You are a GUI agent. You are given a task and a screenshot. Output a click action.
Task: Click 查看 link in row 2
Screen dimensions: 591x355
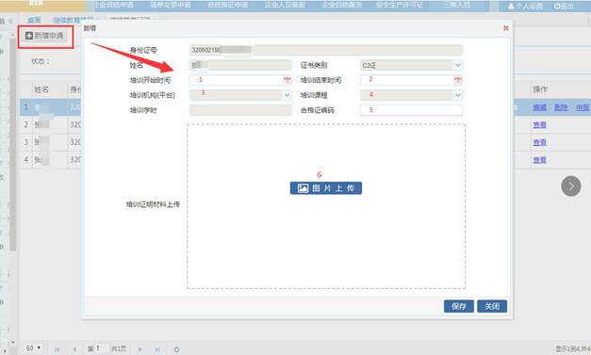[x=539, y=124]
